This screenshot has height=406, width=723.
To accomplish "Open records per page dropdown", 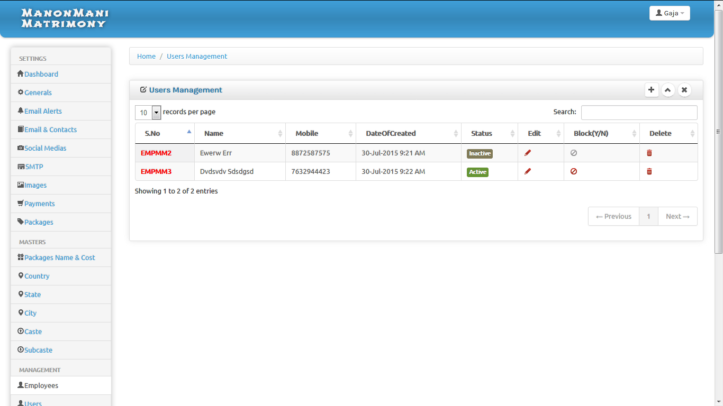I will pyautogui.click(x=148, y=112).
